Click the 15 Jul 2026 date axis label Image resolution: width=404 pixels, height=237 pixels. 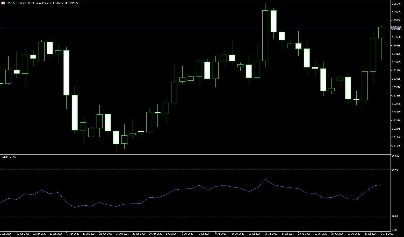tap(271, 234)
